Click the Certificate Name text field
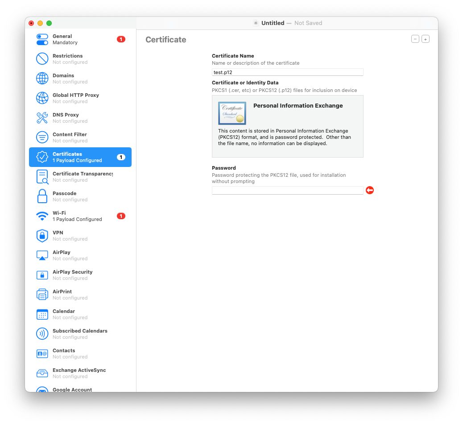 288,72
